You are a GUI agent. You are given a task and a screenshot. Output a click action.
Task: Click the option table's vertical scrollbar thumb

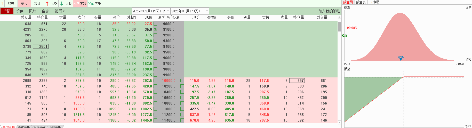tap(339, 26)
